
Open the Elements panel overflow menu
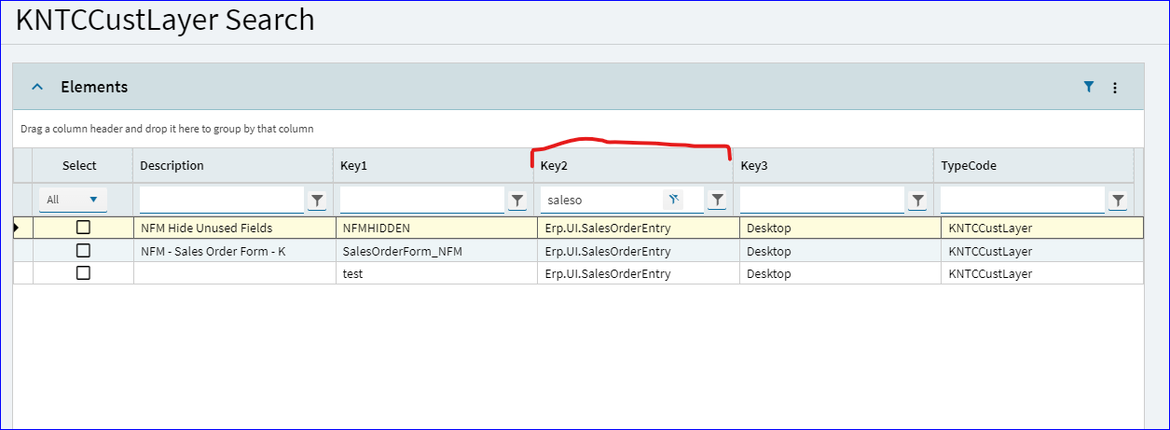click(1115, 88)
